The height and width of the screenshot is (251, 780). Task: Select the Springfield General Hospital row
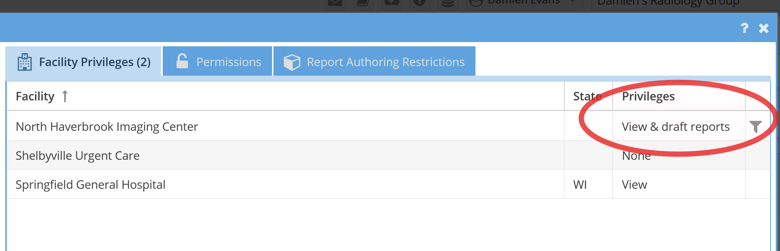388,184
